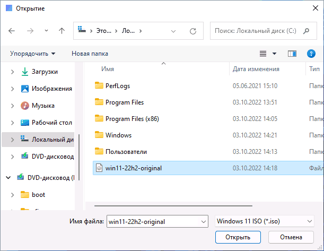Click the date '03.10.2022 14:18' cell
This screenshot has width=324, height=251.
pos(255,168)
